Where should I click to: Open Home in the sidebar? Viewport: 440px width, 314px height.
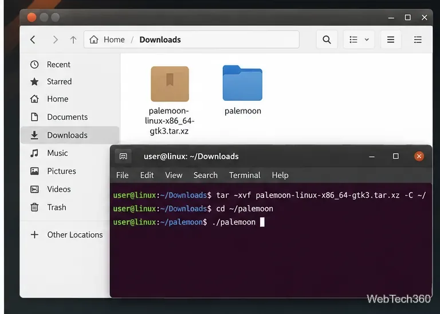pyautogui.click(x=70, y=99)
